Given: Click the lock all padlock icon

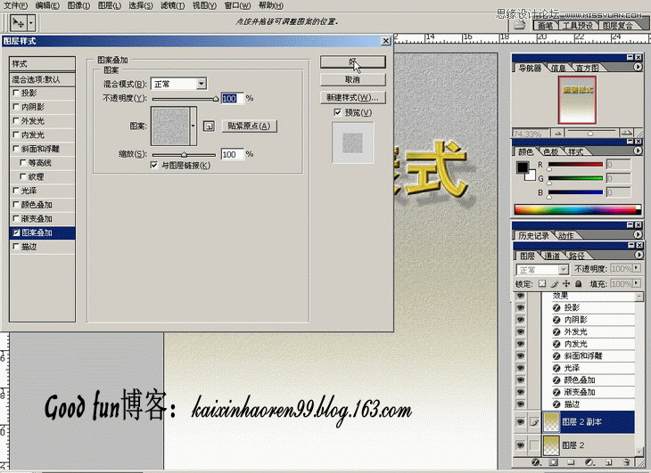Looking at the screenshot, I should pyautogui.click(x=579, y=283).
